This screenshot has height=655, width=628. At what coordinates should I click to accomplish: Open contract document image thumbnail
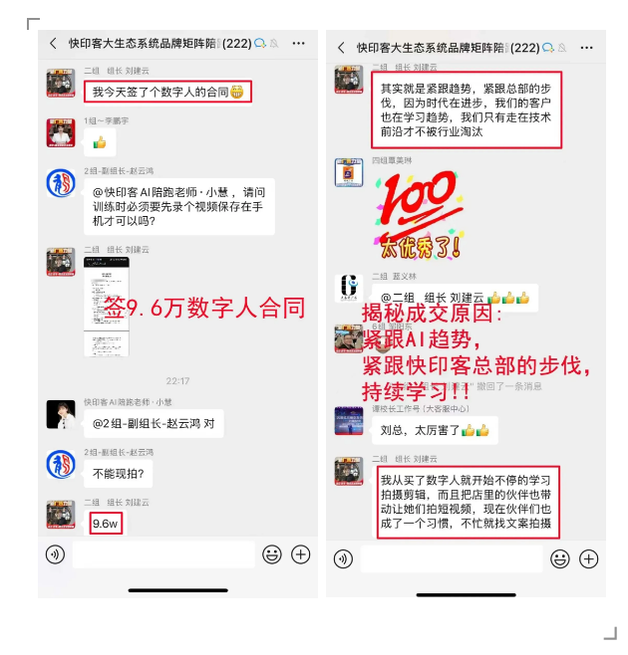coord(107,307)
